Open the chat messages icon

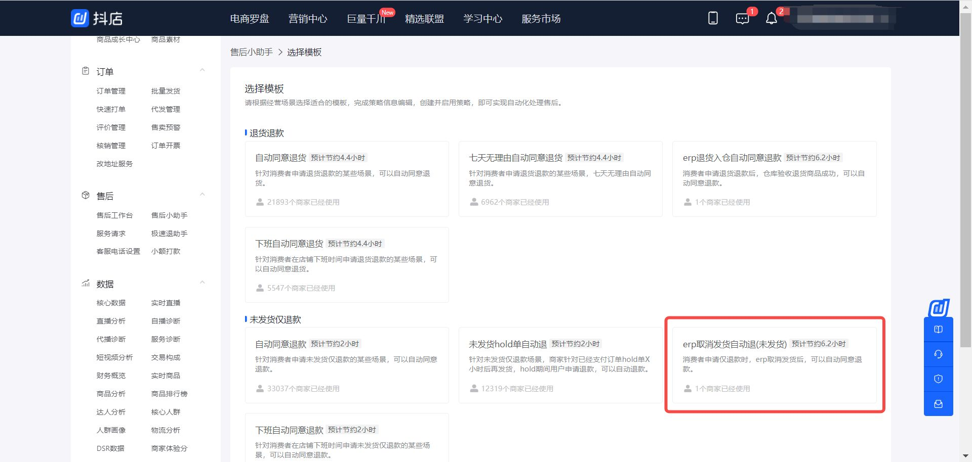742,19
